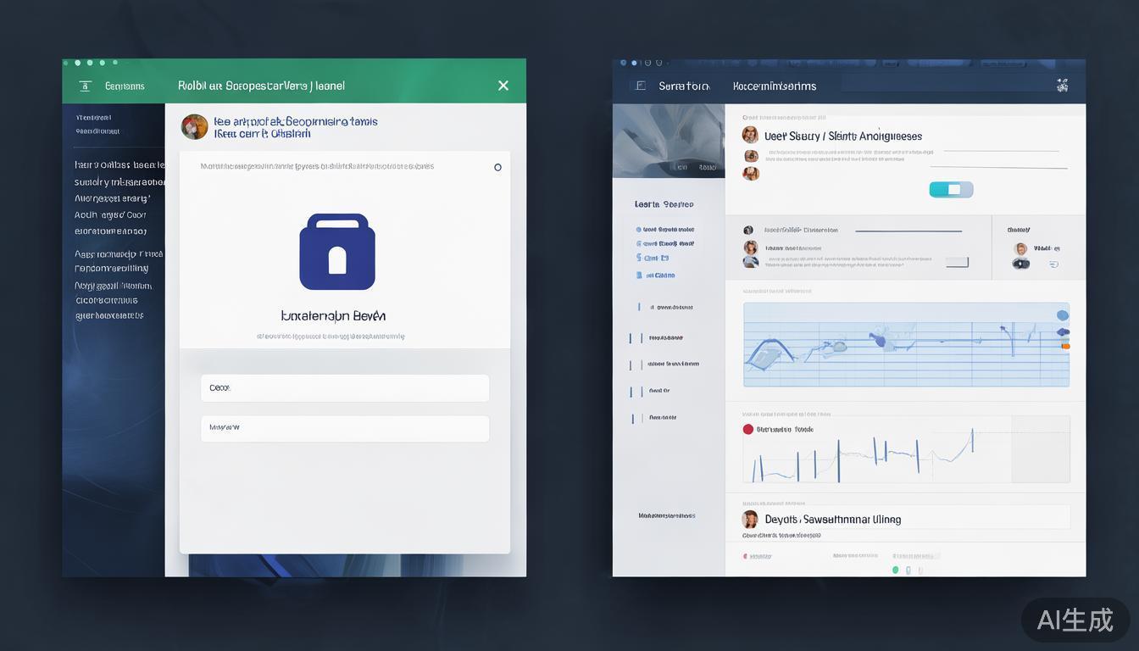This screenshot has height=651, width=1139.
Task: Click the 'Leerta' section heading in sidebar
Action: [664, 204]
